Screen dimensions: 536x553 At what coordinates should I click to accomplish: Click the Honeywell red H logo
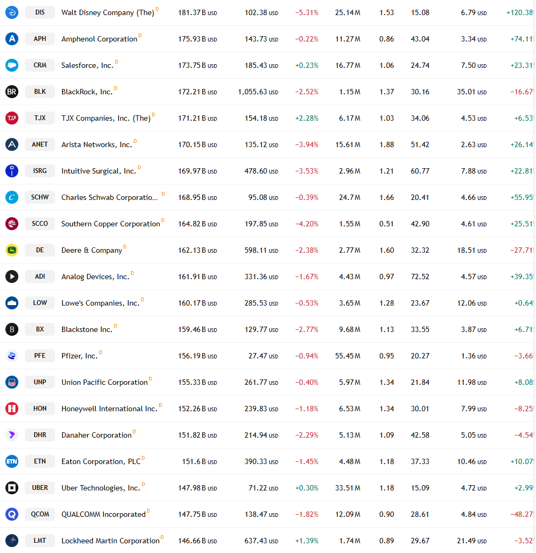click(12, 409)
